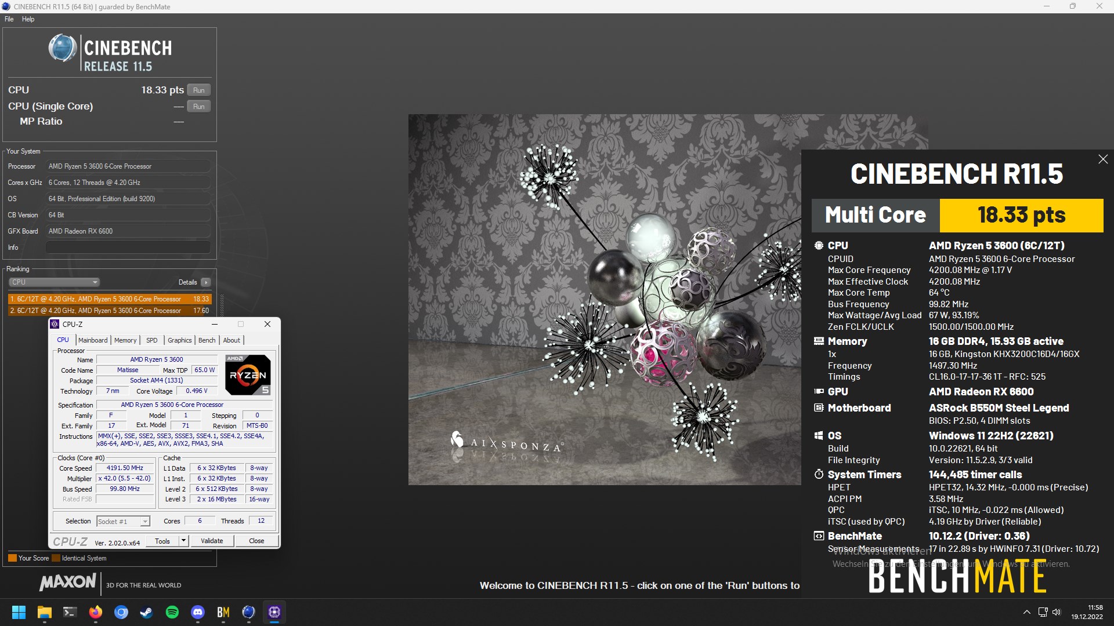Click the System Timers clock icon
The height and width of the screenshot is (626, 1114).
pyautogui.click(x=819, y=475)
